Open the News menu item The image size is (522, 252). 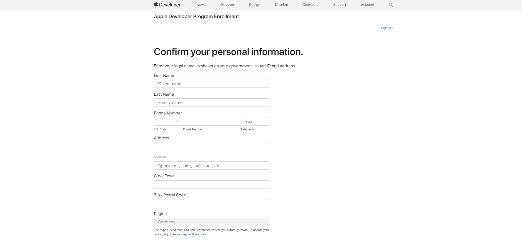[201, 5]
